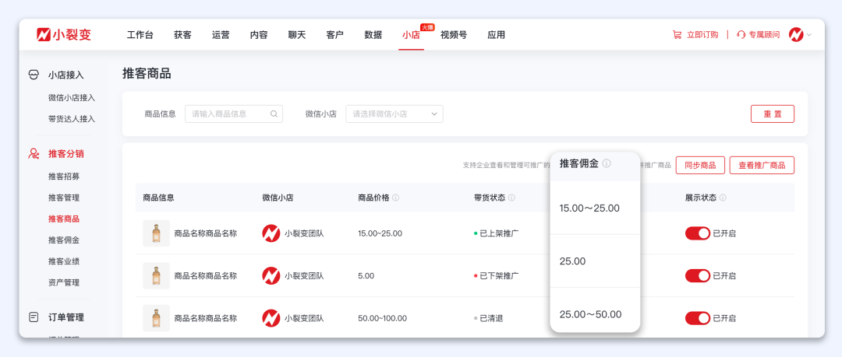Toggle off 展示状态 for the first product

point(698,233)
